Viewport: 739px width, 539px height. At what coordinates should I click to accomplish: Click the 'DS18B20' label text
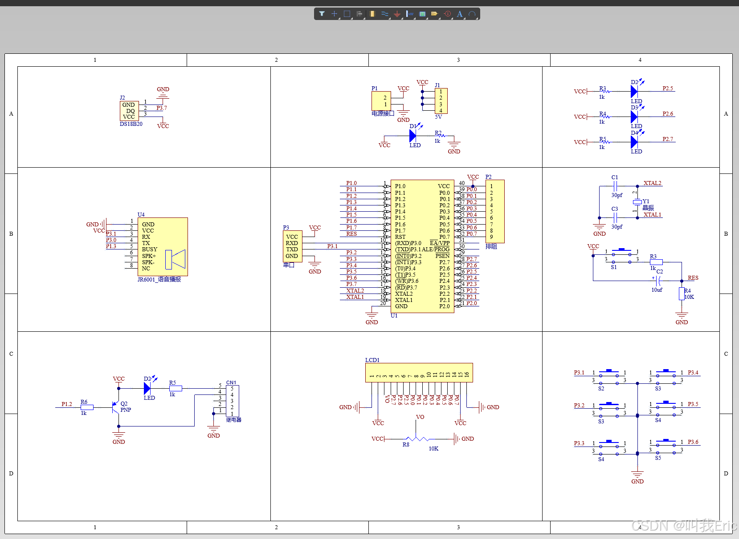pos(131,124)
